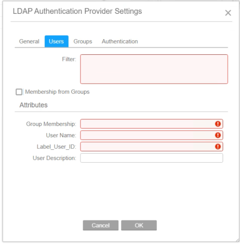Viewport: 240px width, 245px height.
Task: Select the Users tab
Action: click(x=56, y=42)
